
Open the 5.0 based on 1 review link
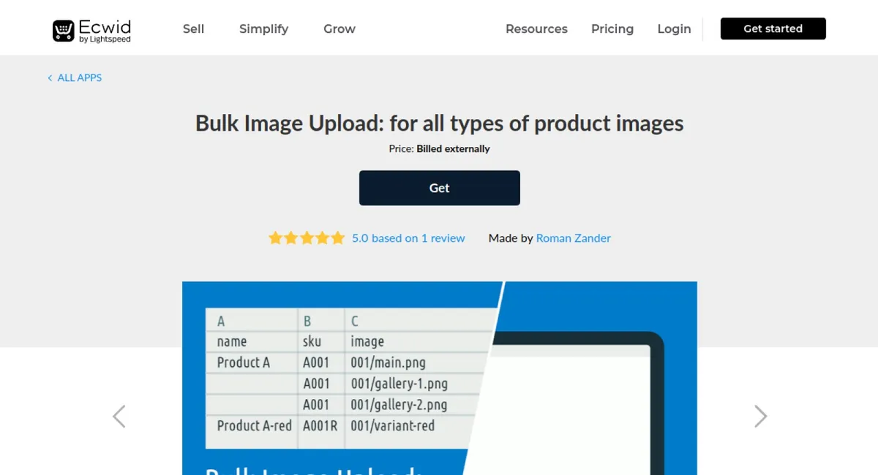tap(408, 238)
